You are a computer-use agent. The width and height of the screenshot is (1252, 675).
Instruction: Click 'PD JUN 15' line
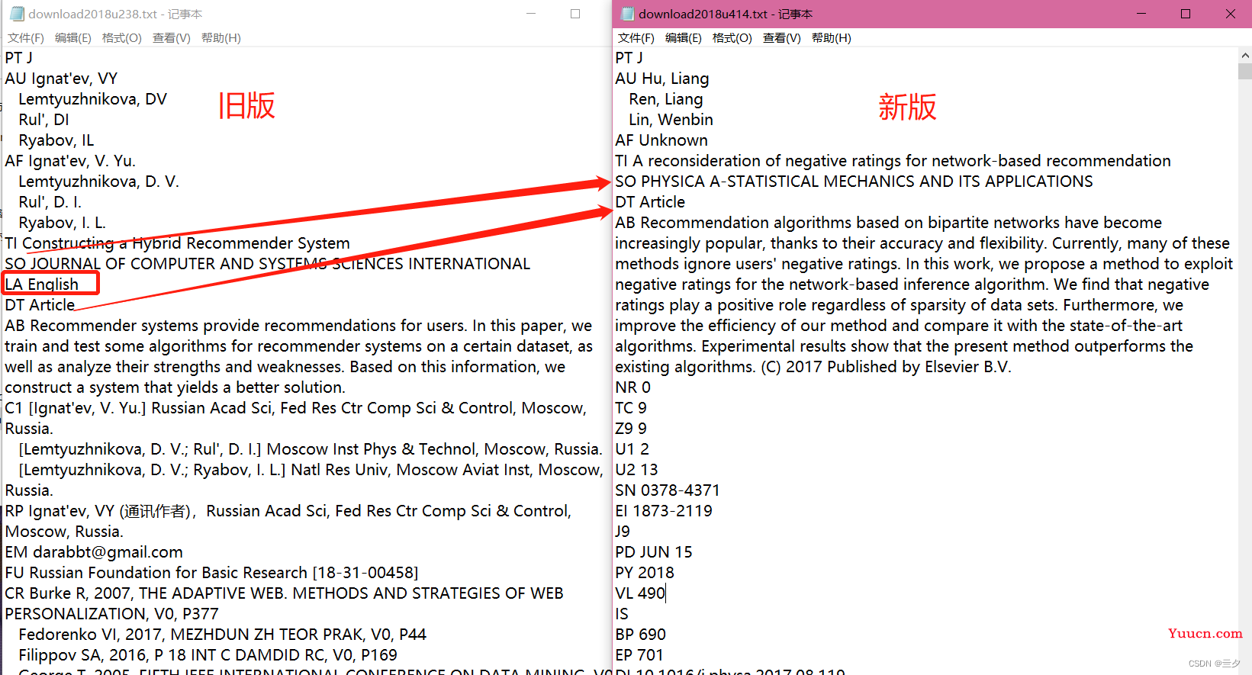(x=654, y=552)
